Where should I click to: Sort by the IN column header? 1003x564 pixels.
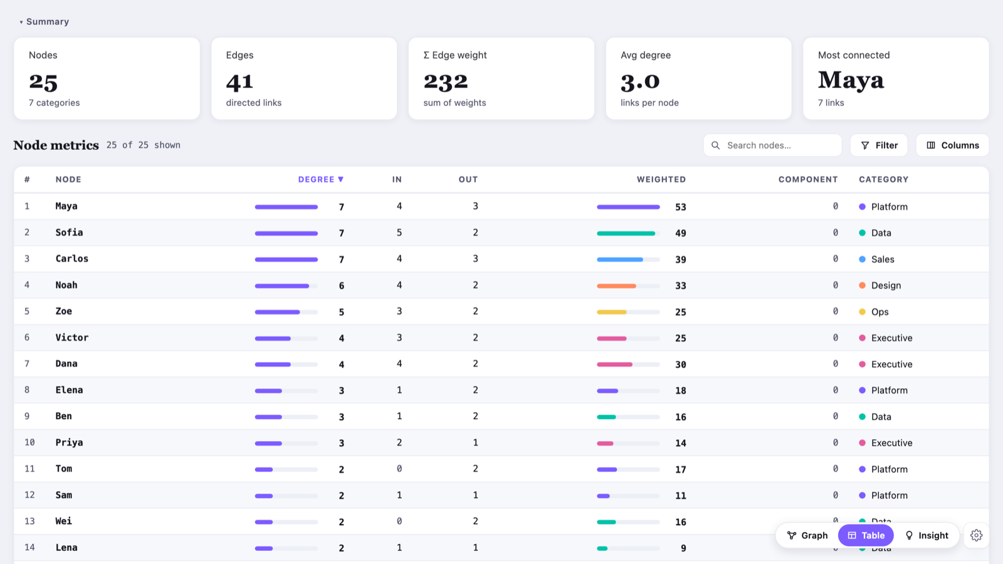point(397,179)
